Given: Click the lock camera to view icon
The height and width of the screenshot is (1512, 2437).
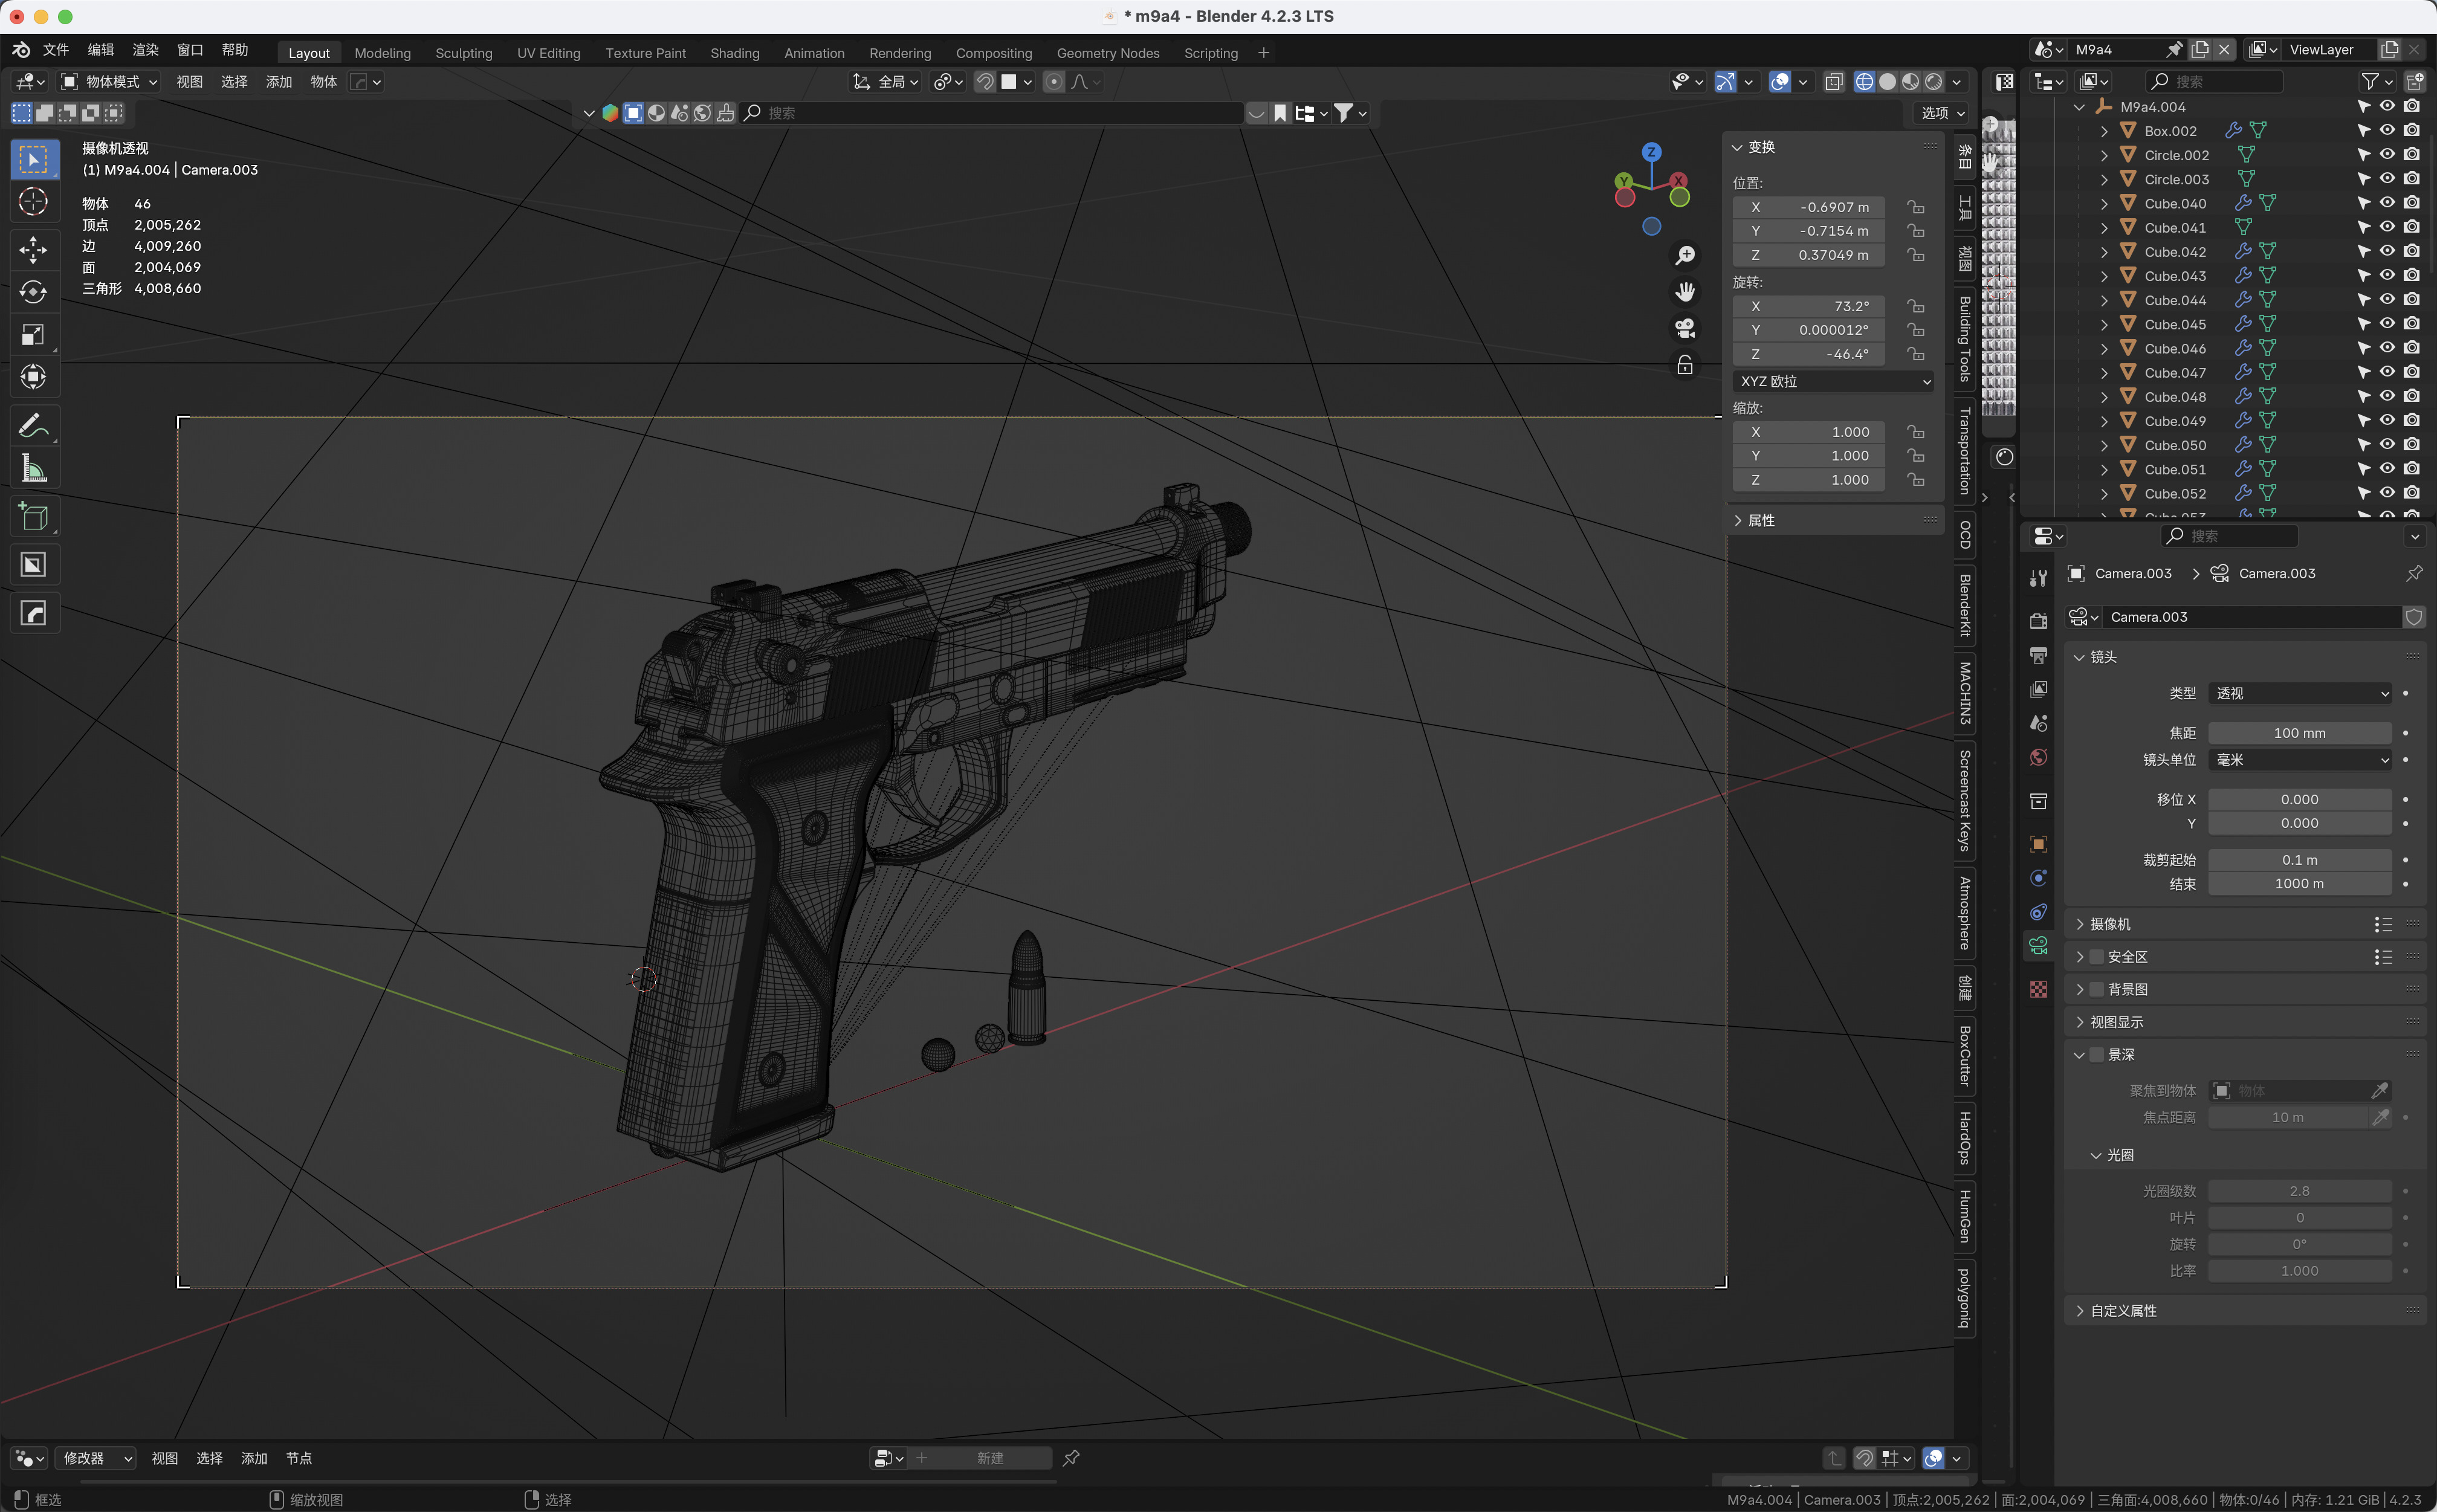Looking at the screenshot, I should [1685, 365].
